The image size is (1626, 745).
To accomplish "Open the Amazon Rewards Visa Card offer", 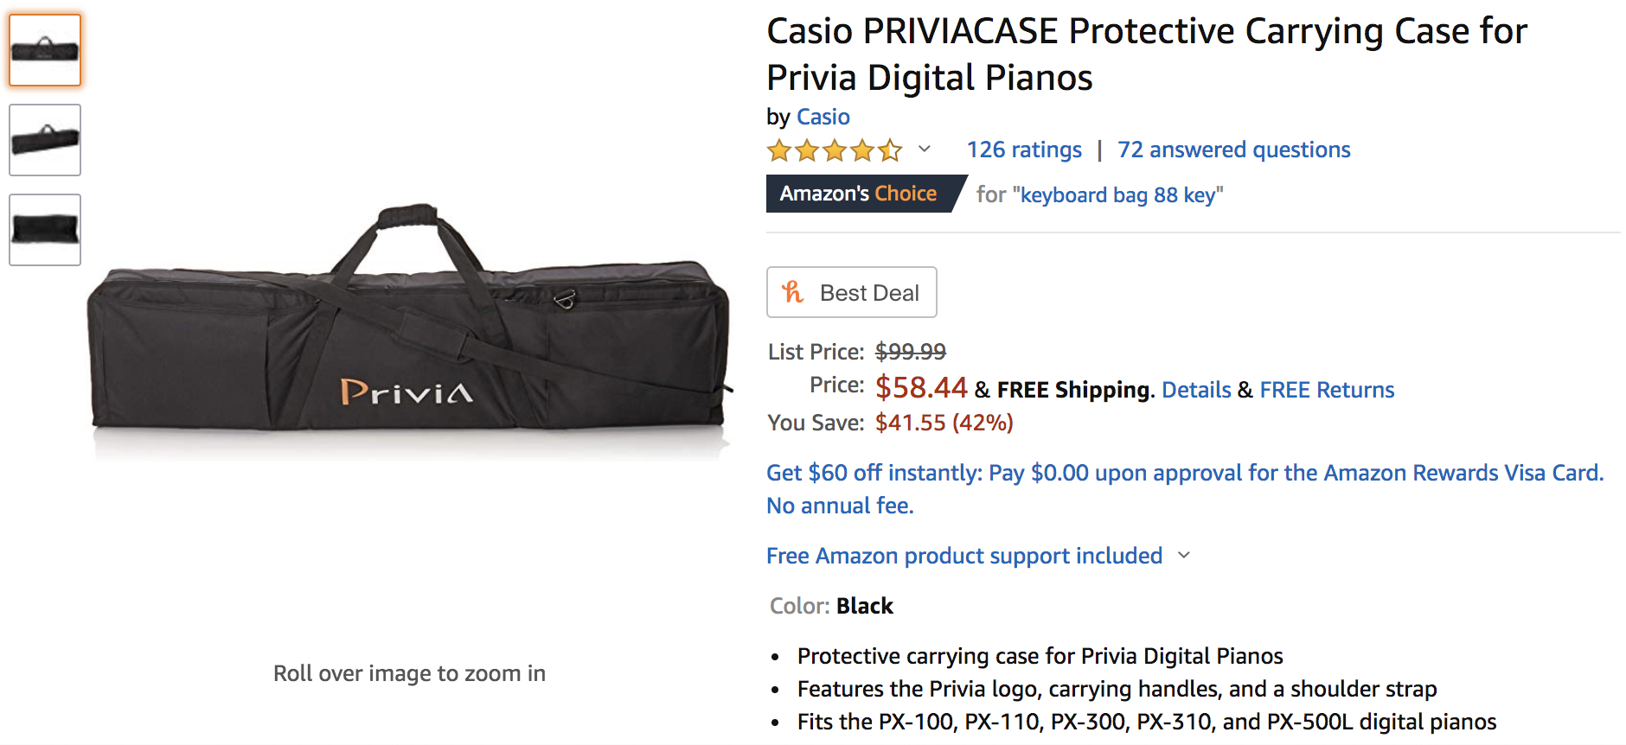I will pos(1185,473).
